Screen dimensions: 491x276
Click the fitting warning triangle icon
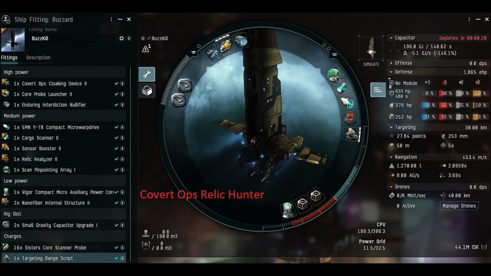146,49
